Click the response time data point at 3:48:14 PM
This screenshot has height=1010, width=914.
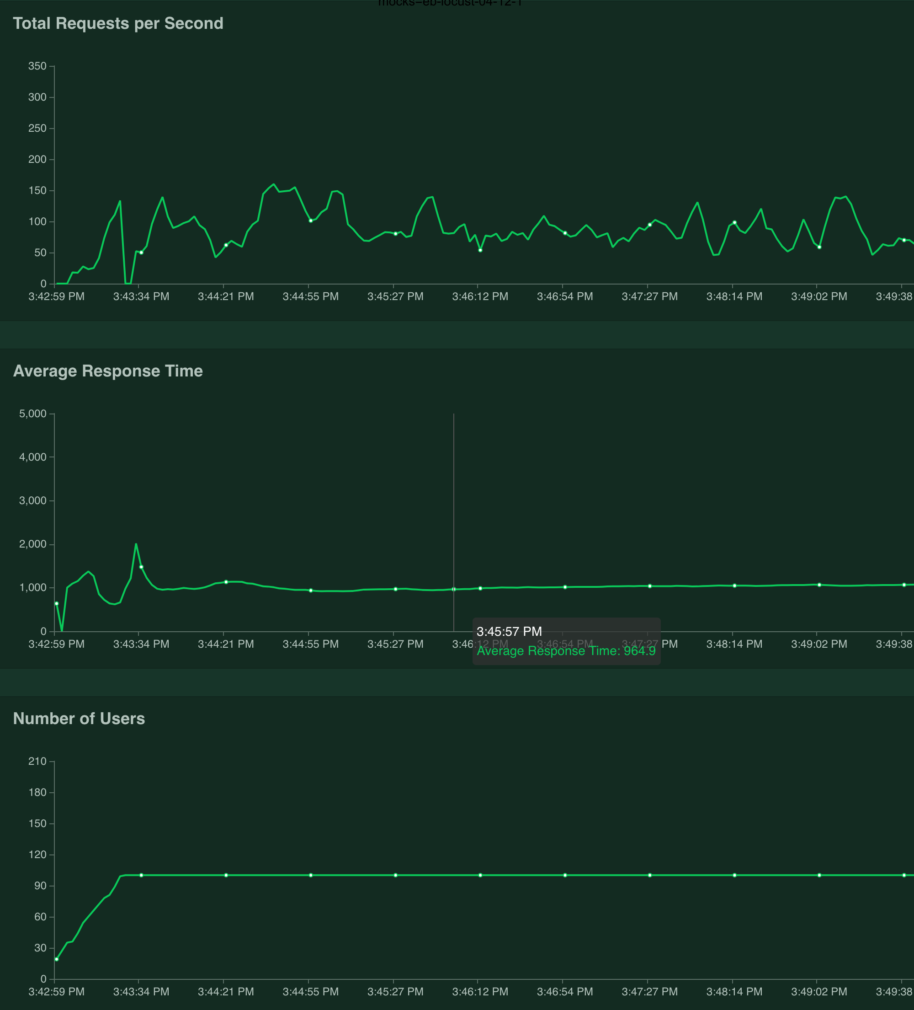(x=734, y=585)
